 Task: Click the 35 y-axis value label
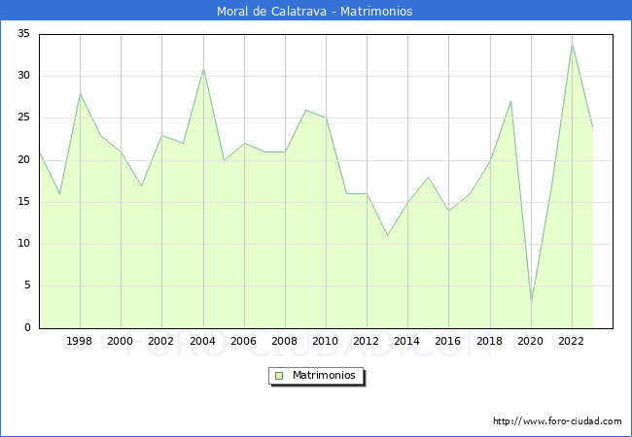click(x=23, y=33)
